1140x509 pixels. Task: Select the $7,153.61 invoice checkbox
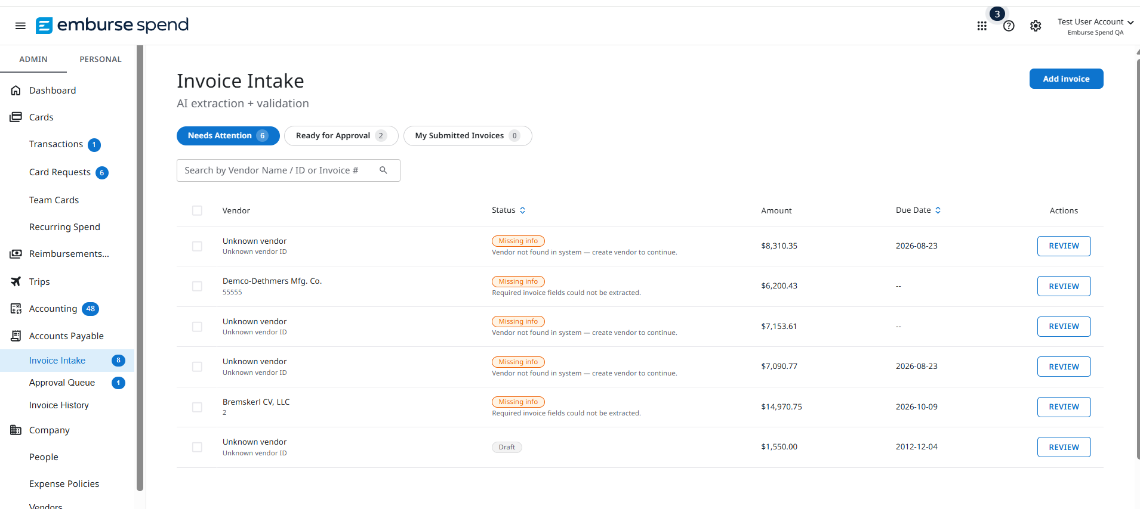(x=197, y=327)
